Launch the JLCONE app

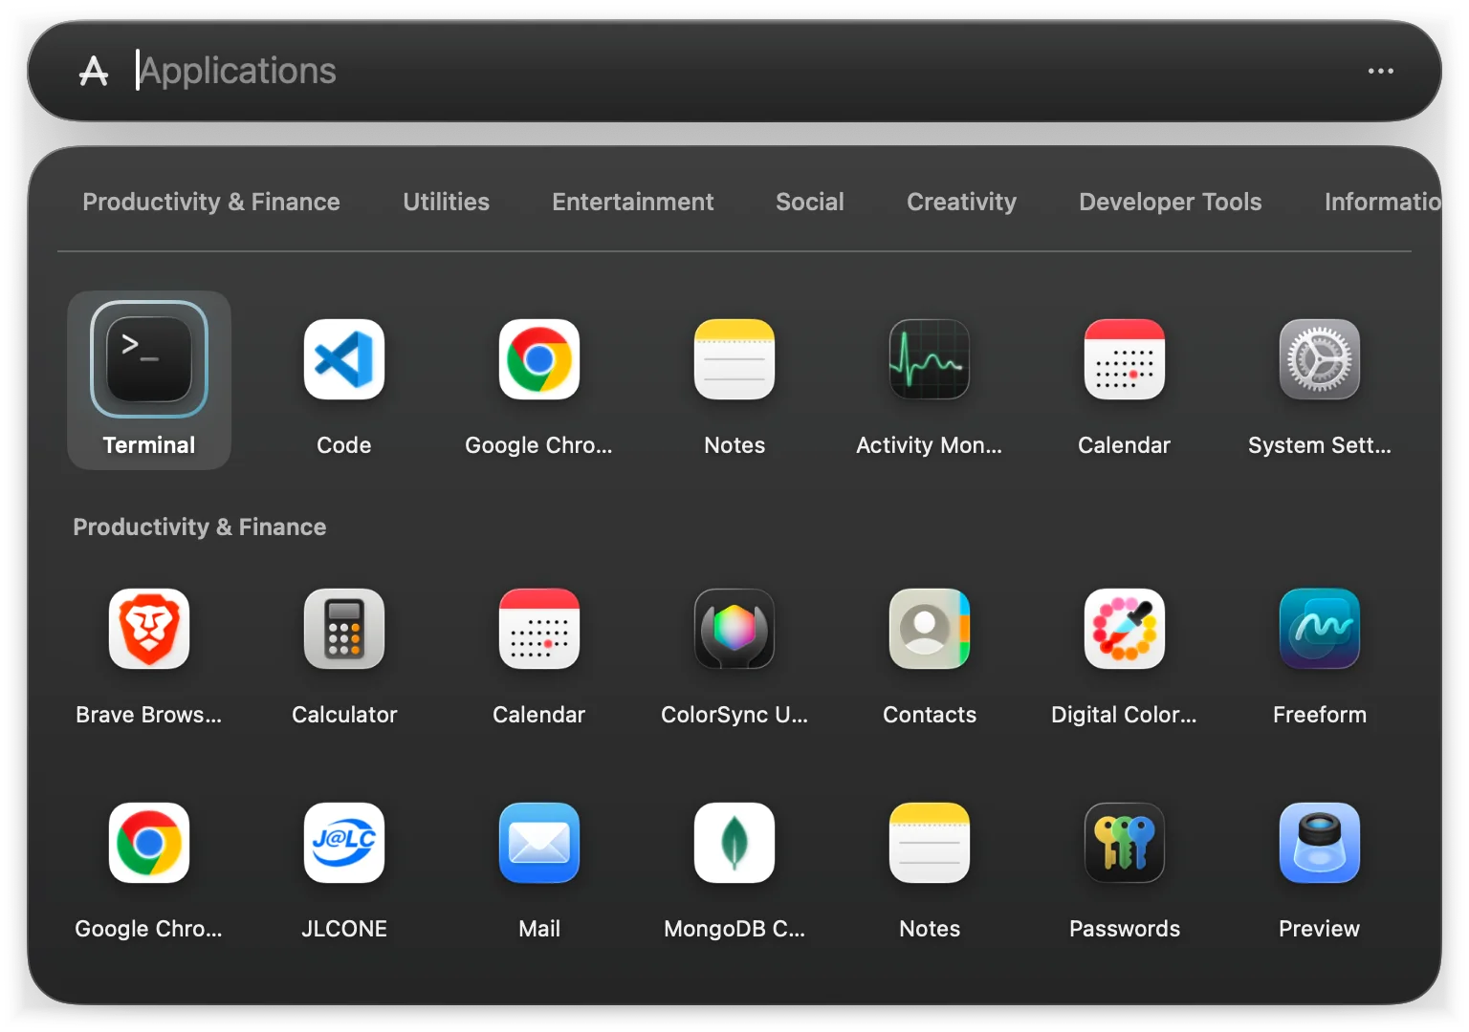click(x=344, y=844)
